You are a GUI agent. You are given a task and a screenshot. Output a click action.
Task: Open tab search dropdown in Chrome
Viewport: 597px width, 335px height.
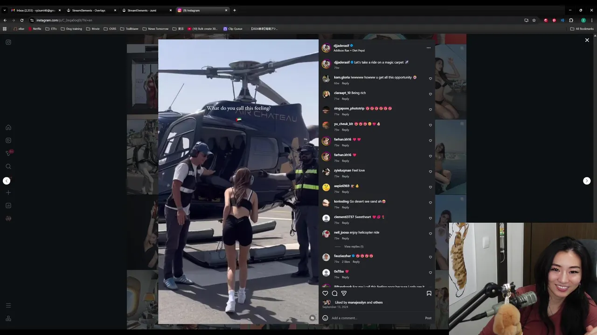(5, 10)
